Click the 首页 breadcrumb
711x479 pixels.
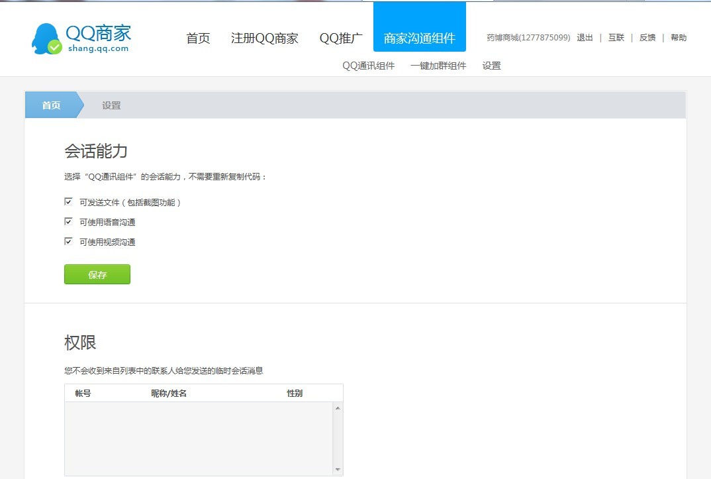pos(52,105)
